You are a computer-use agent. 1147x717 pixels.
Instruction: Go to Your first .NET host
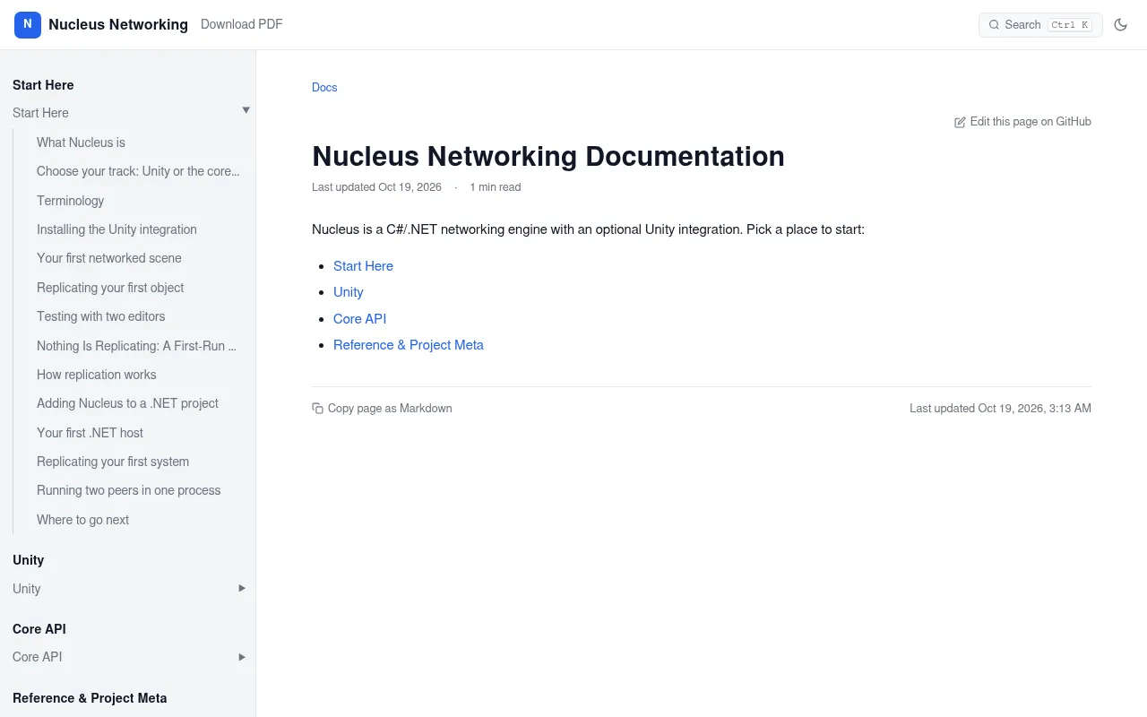pos(90,433)
